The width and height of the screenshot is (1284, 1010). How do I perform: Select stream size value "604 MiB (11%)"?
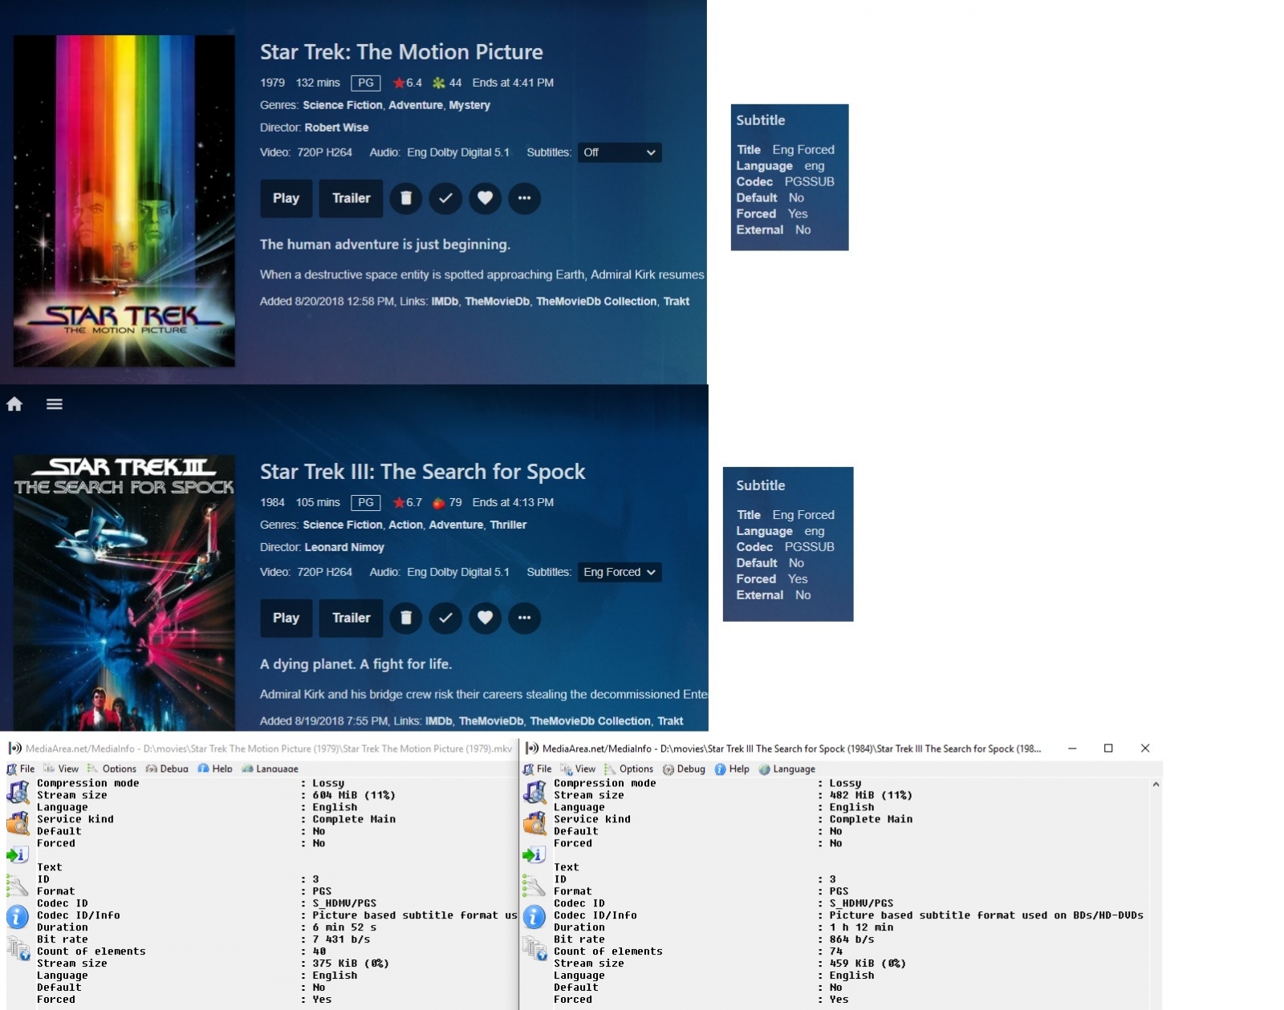click(x=354, y=796)
